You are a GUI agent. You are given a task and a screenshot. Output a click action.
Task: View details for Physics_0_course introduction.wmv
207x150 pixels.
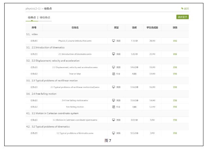click(x=175, y=41)
